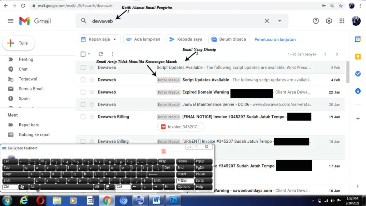Open Google Calendar side panel
Screen dimensions: 366x206
(x=357, y=39)
